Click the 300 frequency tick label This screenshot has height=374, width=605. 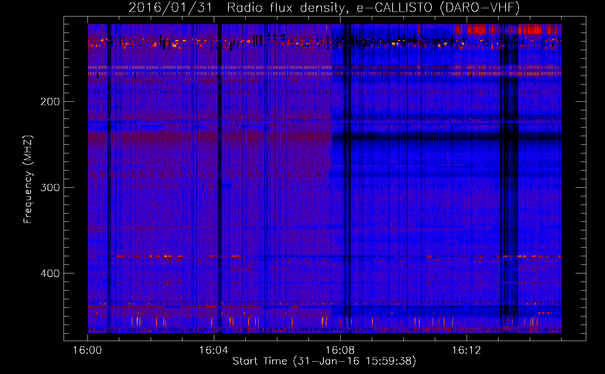50,187
